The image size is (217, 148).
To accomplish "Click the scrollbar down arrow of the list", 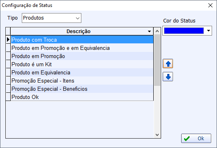I will (x=157, y=135).
